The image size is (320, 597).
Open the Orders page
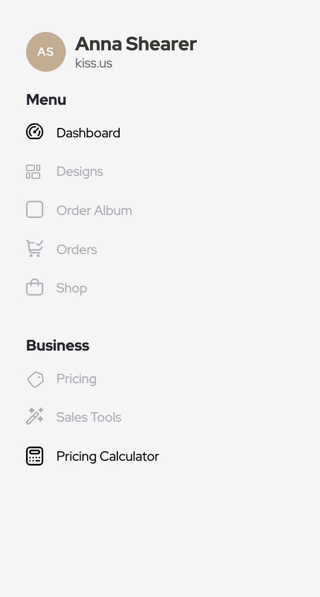click(76, 250)
